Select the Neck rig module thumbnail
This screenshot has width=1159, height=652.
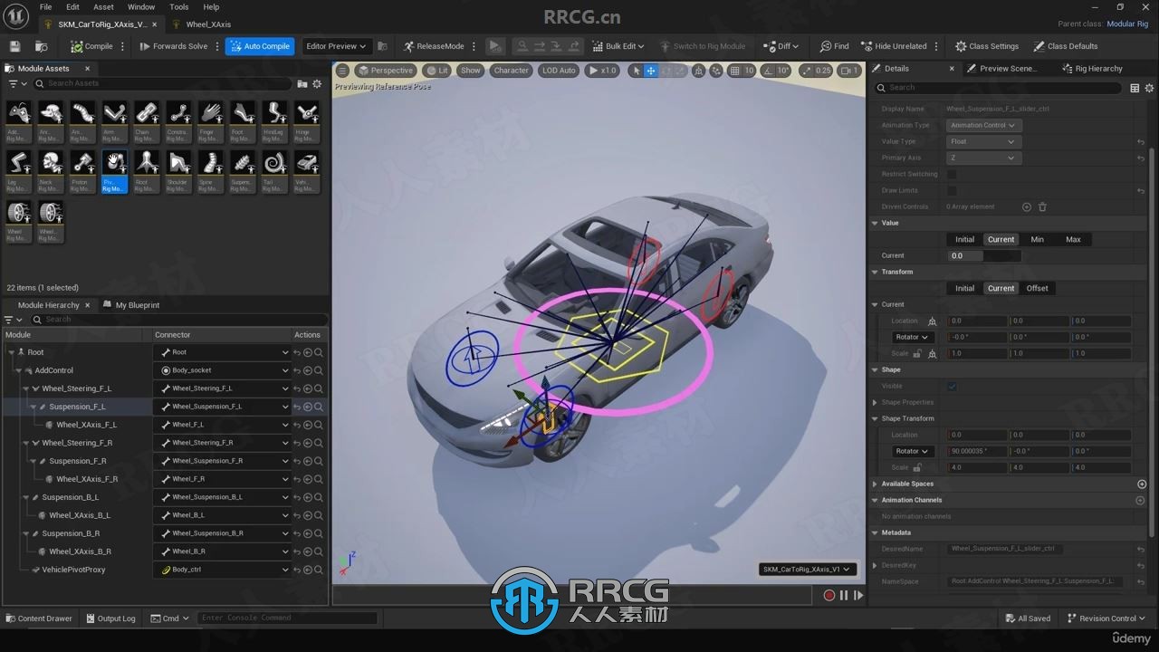pos(50,171)
